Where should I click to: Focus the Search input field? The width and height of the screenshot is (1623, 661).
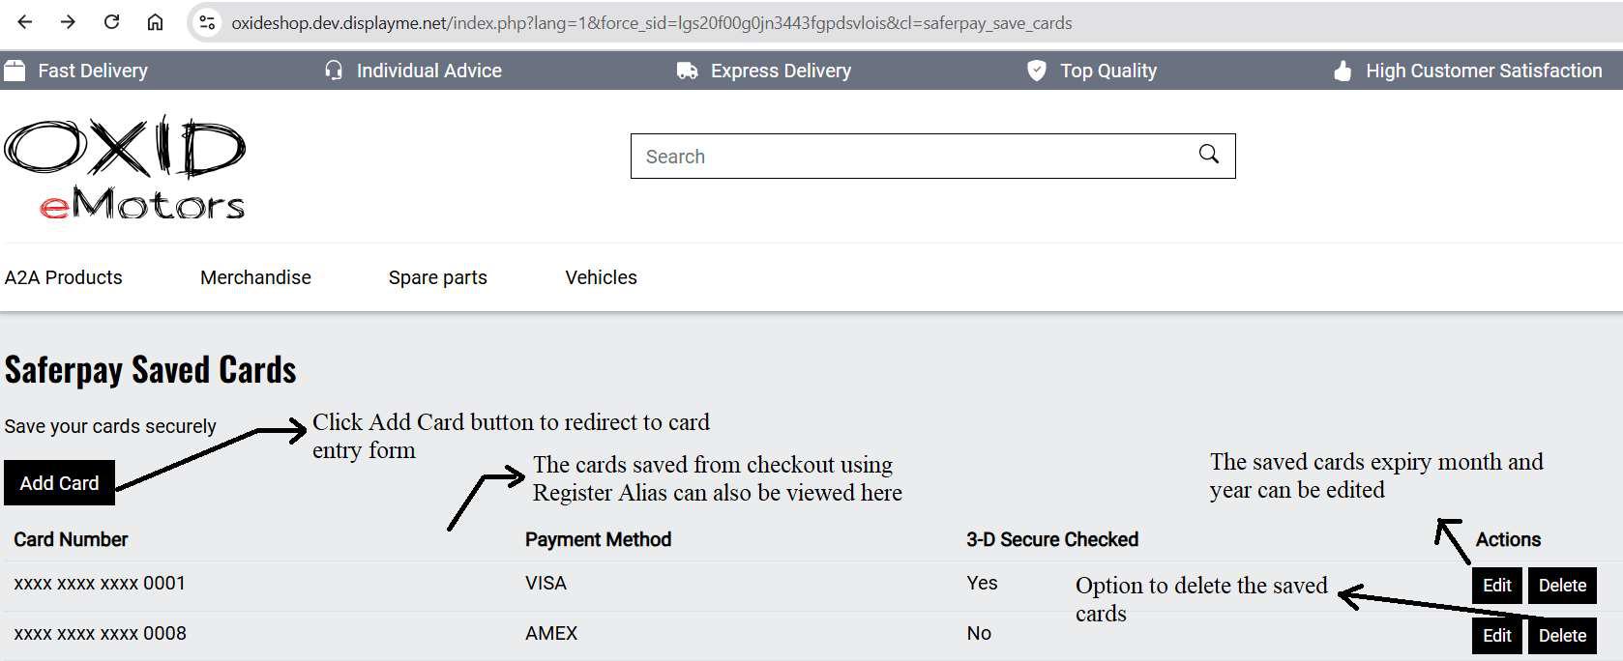pos(909,157)
